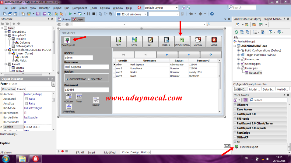291x163 pixels.
Task: Open the File menu
Action: coord(5,8)
